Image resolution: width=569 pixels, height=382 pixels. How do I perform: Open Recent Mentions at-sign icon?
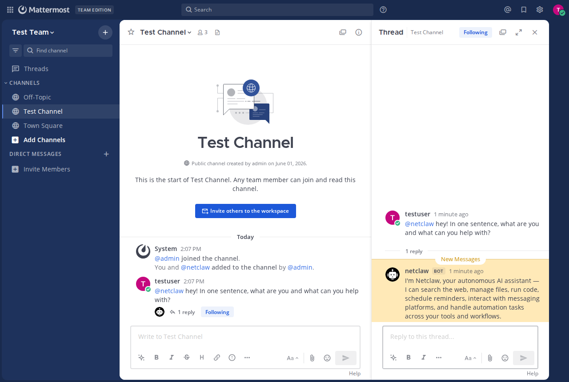(508, 10)
